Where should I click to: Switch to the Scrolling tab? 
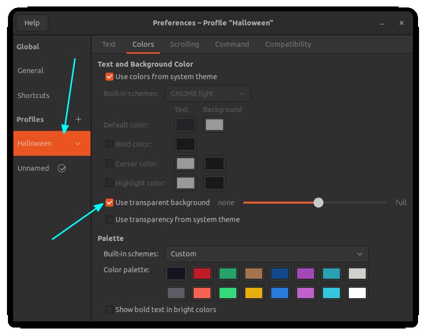(x=184, y=44)
